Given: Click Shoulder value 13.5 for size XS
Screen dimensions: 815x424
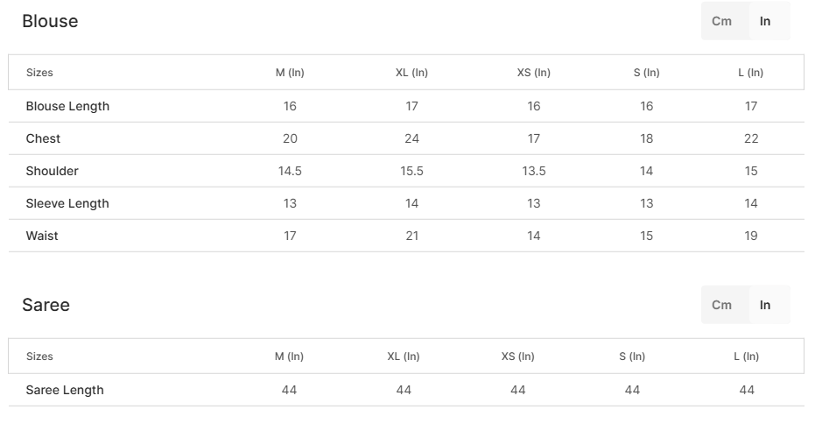Looking at the screenshot, I should click(x=534, y=171).
